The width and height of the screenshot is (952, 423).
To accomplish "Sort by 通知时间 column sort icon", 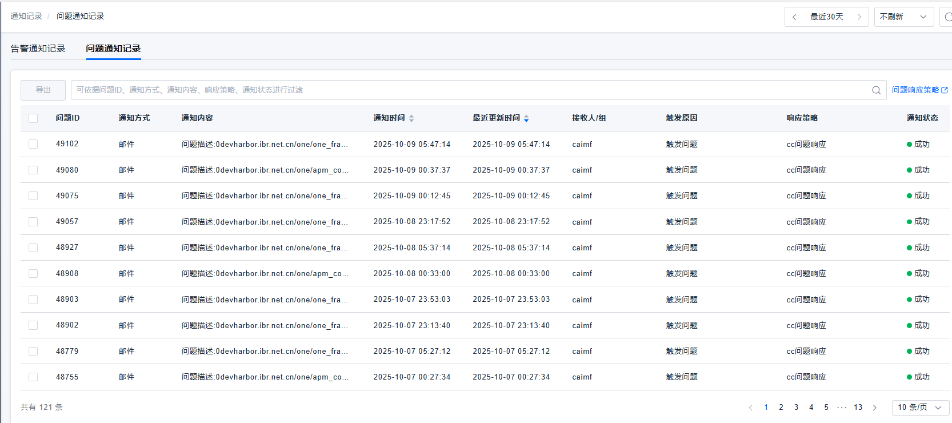I will point(411,118).
